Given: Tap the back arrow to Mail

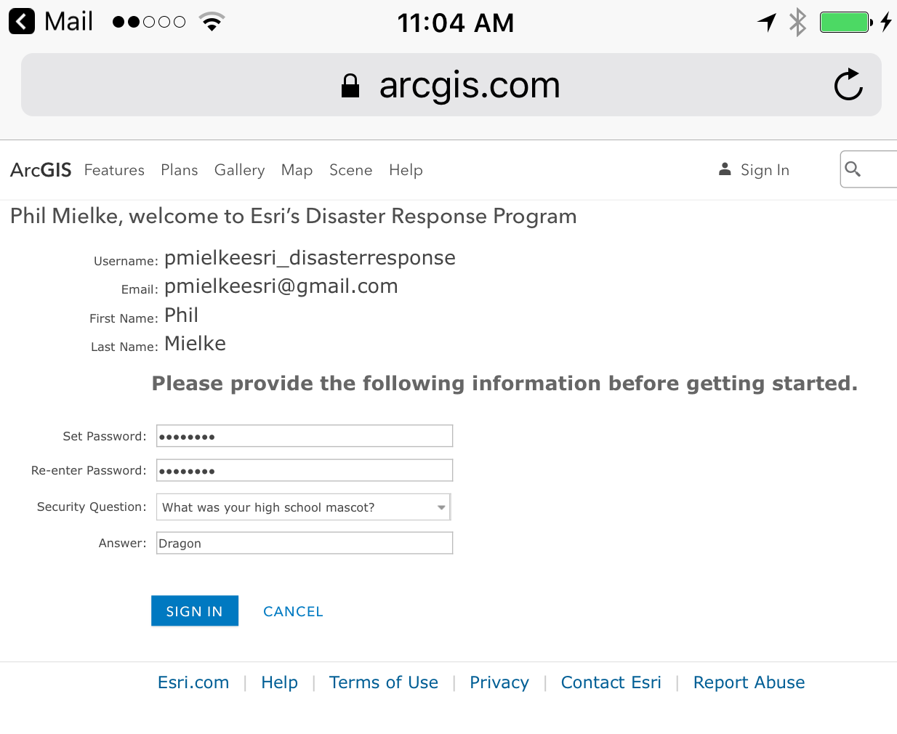Looking at the screenshot, I should [x=22, y=22].
